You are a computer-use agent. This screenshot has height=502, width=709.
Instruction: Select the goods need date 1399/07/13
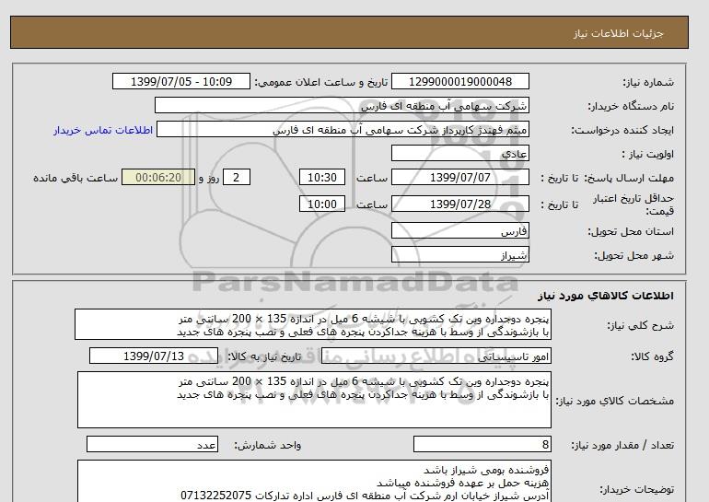[154, 356]
